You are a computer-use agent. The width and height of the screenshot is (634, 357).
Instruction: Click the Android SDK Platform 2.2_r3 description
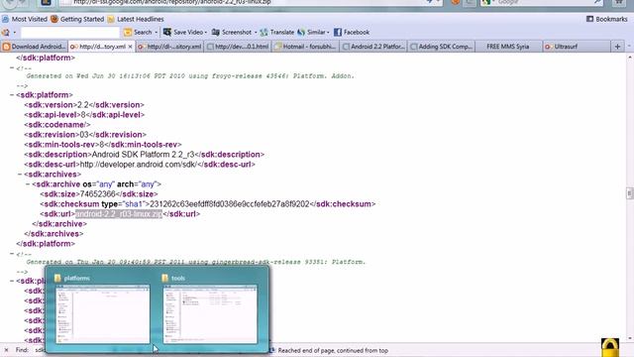click(144, 155)
